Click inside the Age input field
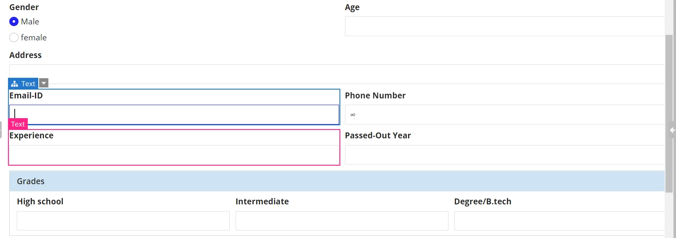 click(x=505, y=26)
